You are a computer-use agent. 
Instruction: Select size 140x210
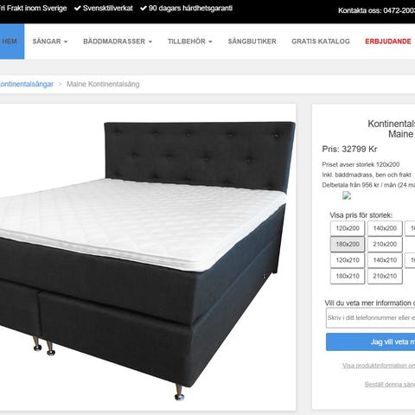385,260
